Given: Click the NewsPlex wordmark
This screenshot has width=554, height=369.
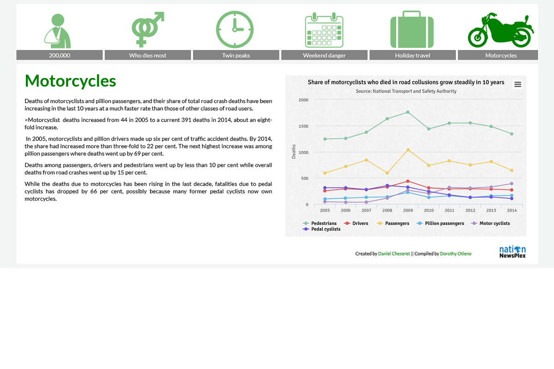Looking at the screenshot, I should tap(512, 255).
